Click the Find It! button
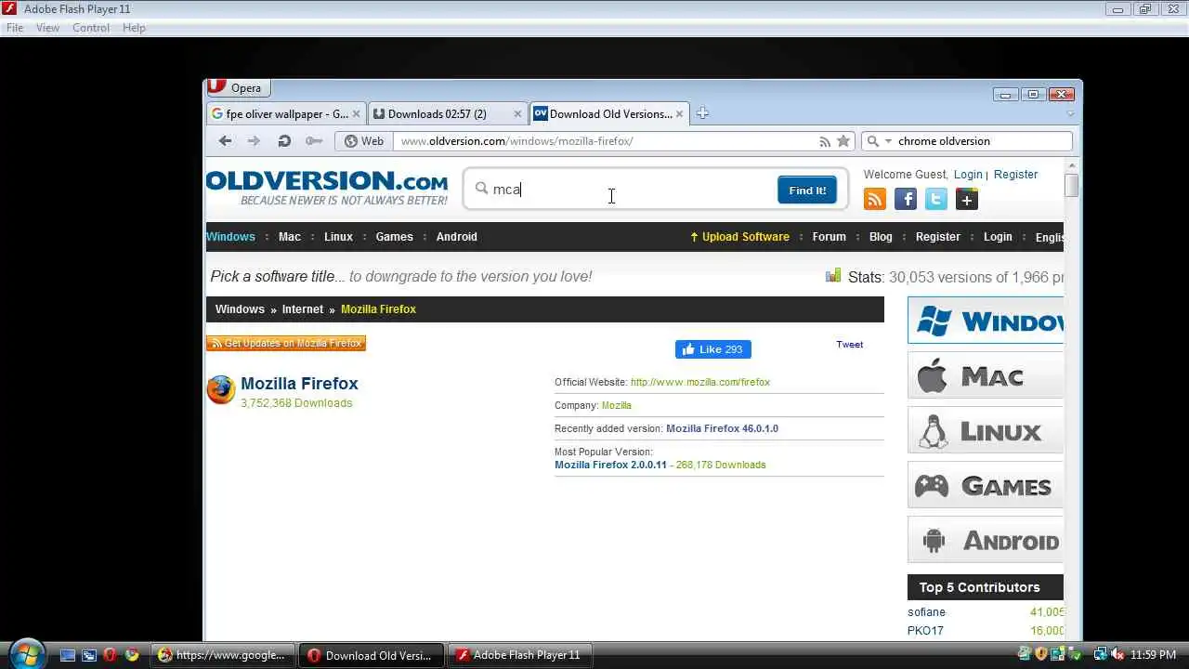The height and width of the screenshot is (669, 1189). point(807,190)
